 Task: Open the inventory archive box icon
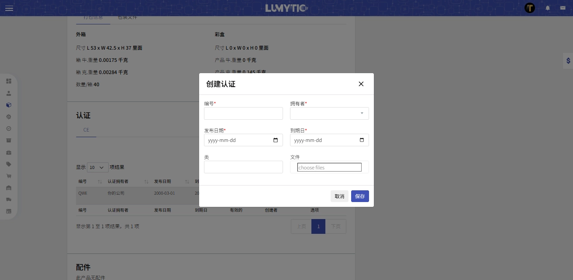[9, 140]
